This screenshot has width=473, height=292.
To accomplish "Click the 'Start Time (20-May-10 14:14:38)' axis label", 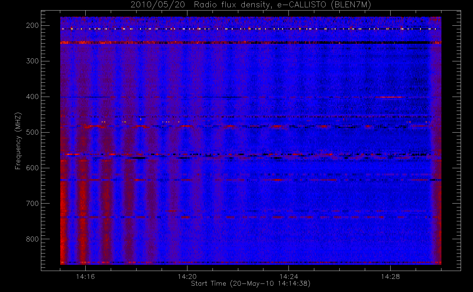I will point(251,284).
